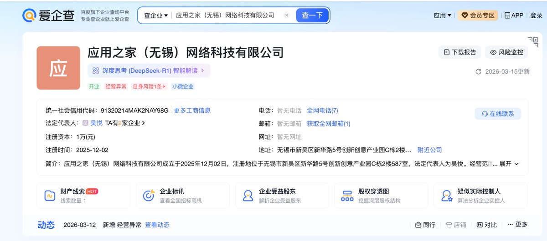Click 全网电话(7) link
The height and width of the screenshot is (241, 547).
(322, 110)
